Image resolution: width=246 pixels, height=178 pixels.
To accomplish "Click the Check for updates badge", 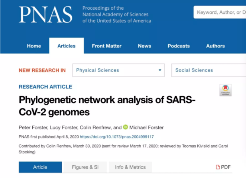I will [225, 90].
